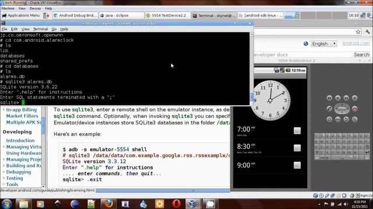Image resolution: width=373 pixels, height=209 pixels.
Task: Open the VirtualBox Machine menu
Action: (8, 8)
